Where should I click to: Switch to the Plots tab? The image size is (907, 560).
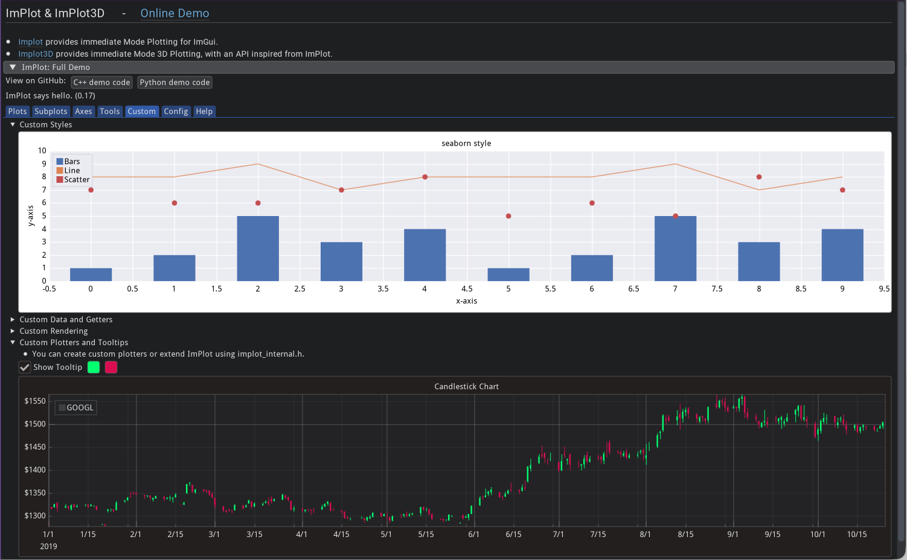click(18, 112)
